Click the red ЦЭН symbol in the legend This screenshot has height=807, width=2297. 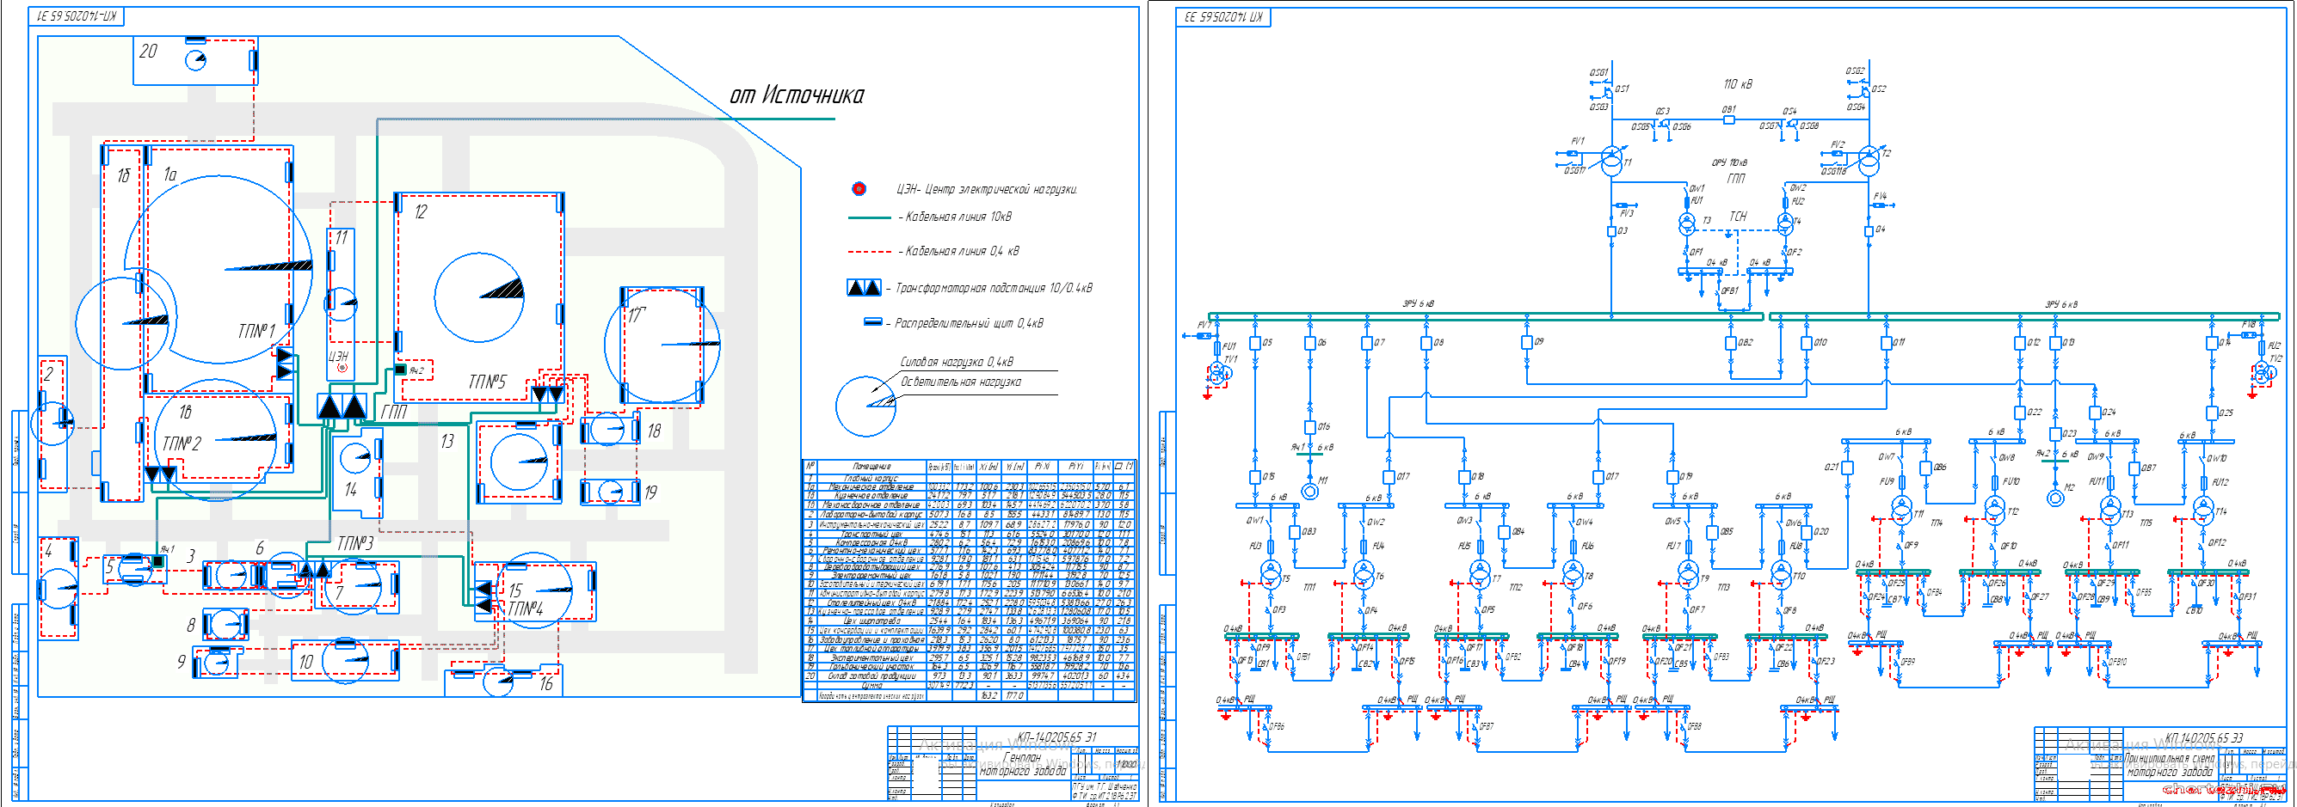tap(859, 189)
